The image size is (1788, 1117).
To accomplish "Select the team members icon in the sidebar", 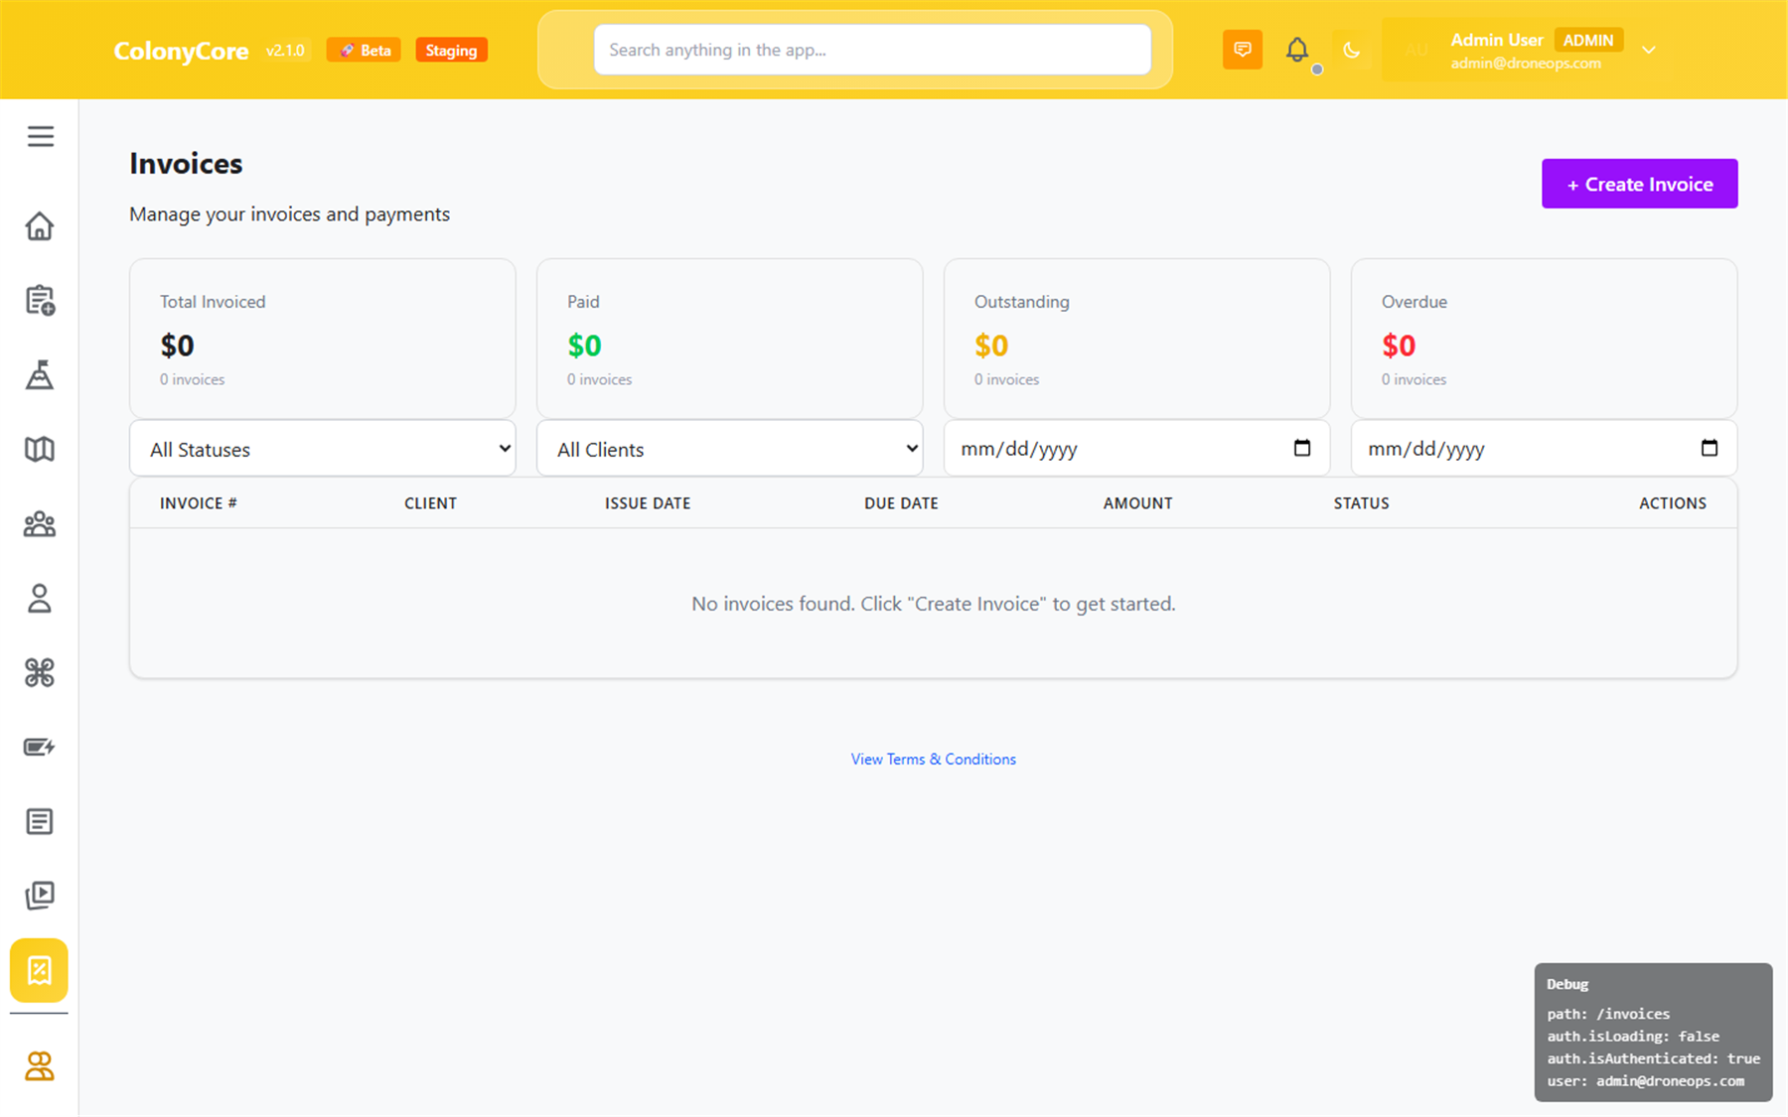I will (40, 523).
